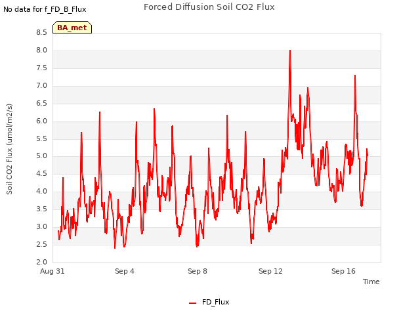Click the Sep 16 flux peak near 7.3
The image size is (420, 315).
point(355,76)
